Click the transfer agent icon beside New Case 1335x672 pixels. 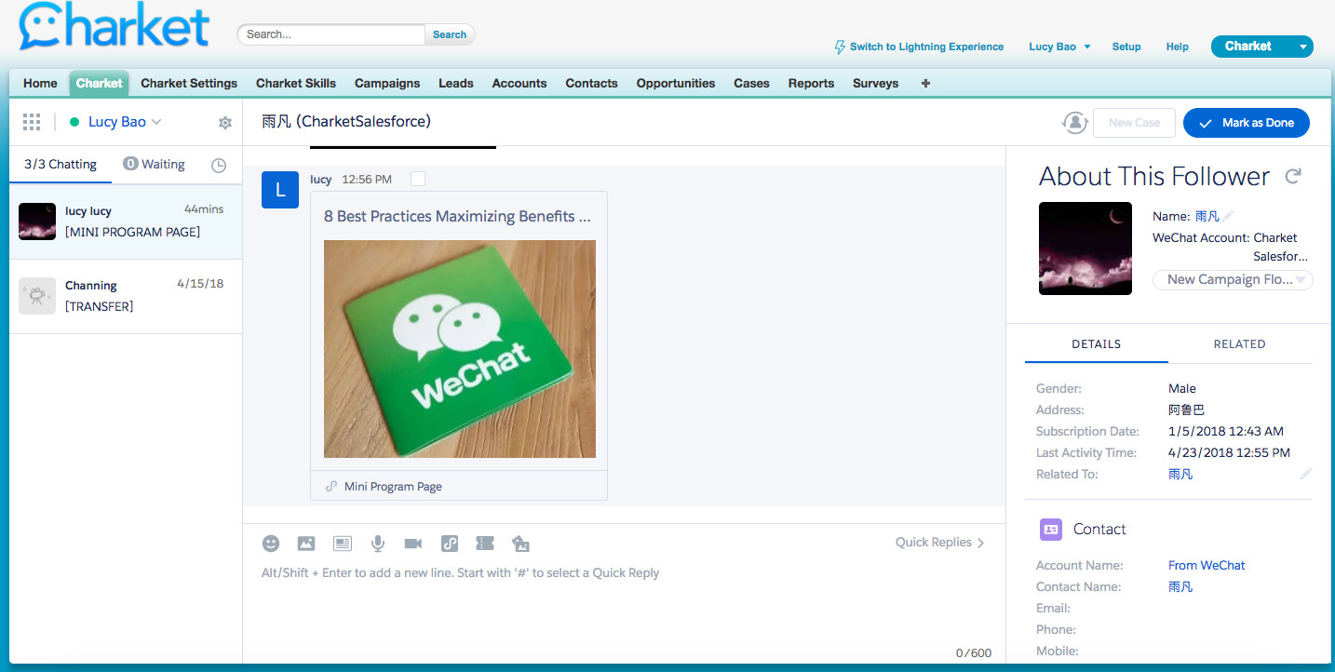(x=1074, y=123)
